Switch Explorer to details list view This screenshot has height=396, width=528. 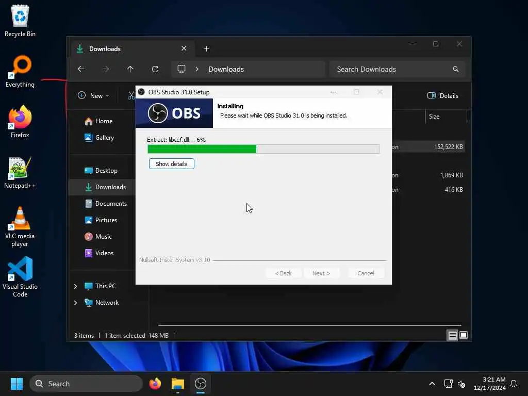[452, 335]
